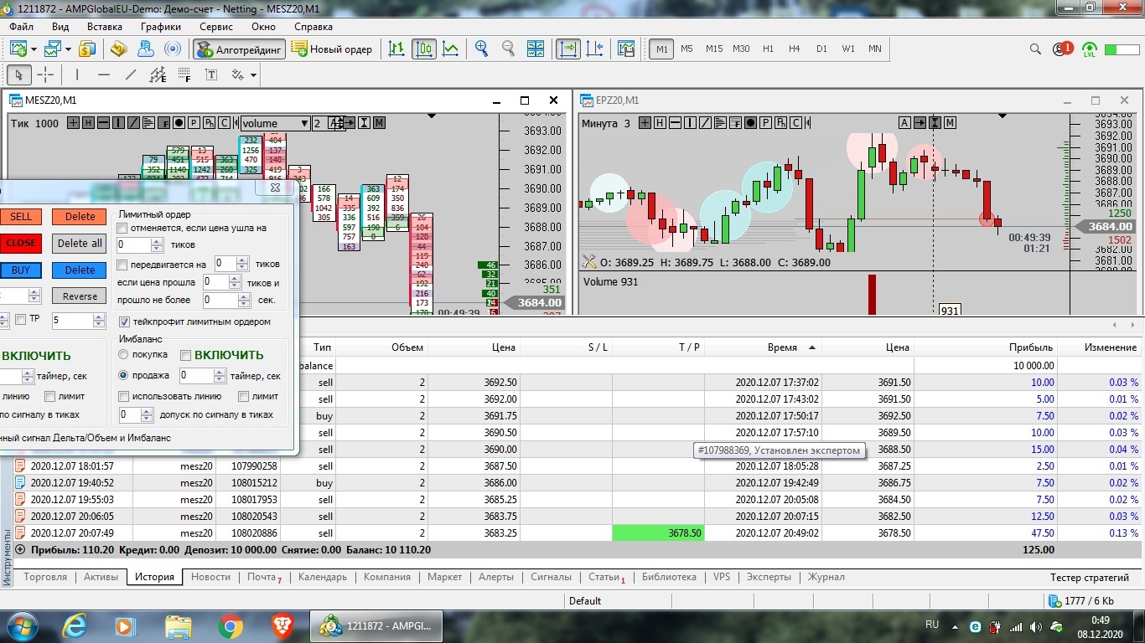Viewport: 1145px width, 643px height.
Task: Open Internet Explorer from the taskbar
Action: click(x=75, y=625)
